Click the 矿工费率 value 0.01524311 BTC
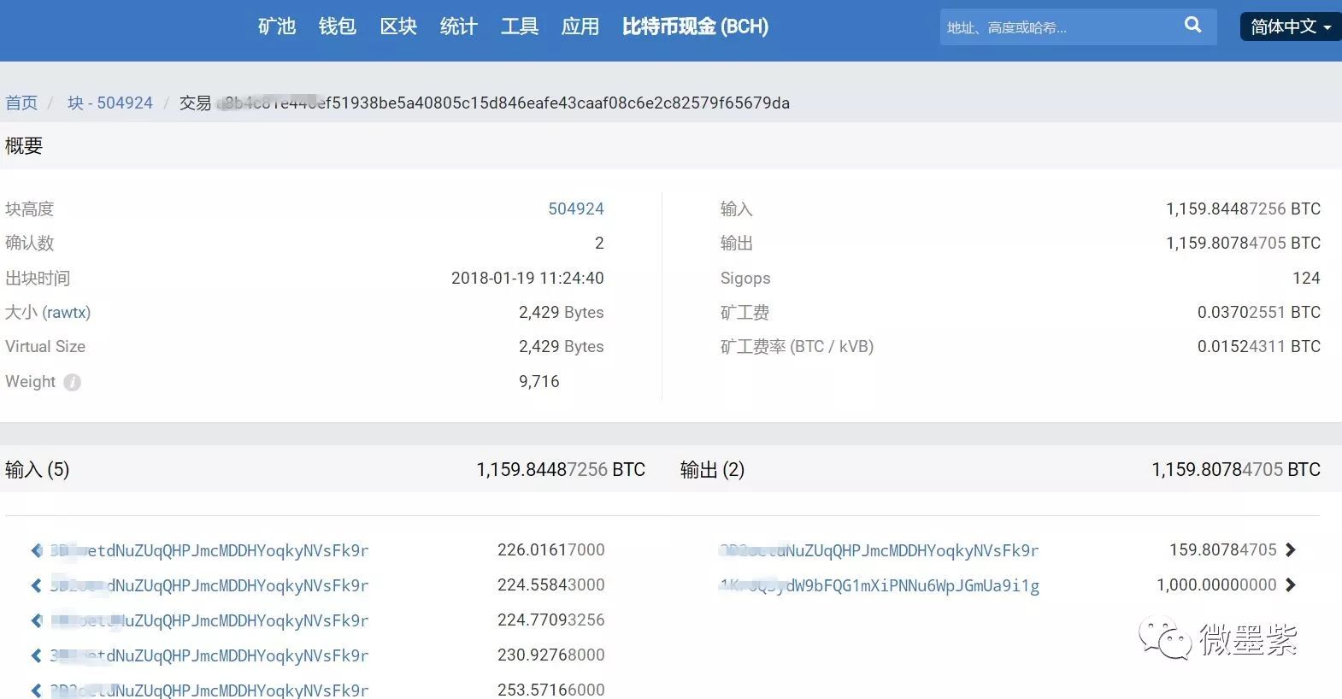1342x699 pixels. (1259, 346)
